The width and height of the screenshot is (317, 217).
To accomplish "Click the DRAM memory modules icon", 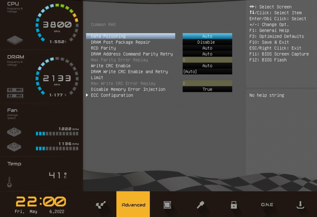I will 15,93.
